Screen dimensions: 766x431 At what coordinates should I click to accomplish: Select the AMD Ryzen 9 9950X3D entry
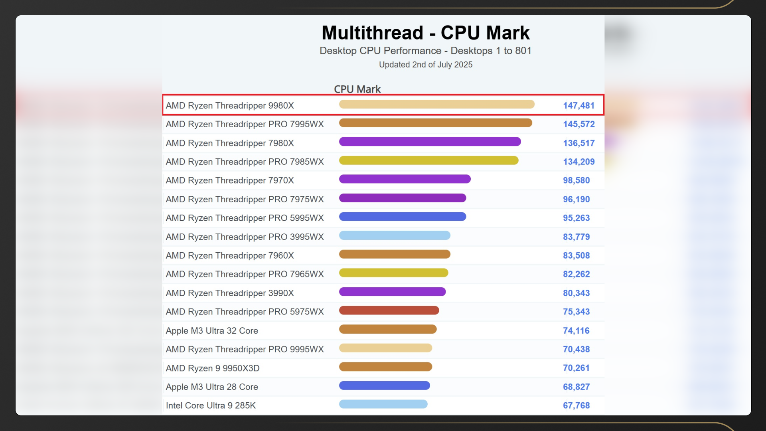click(x=213, y=368)
